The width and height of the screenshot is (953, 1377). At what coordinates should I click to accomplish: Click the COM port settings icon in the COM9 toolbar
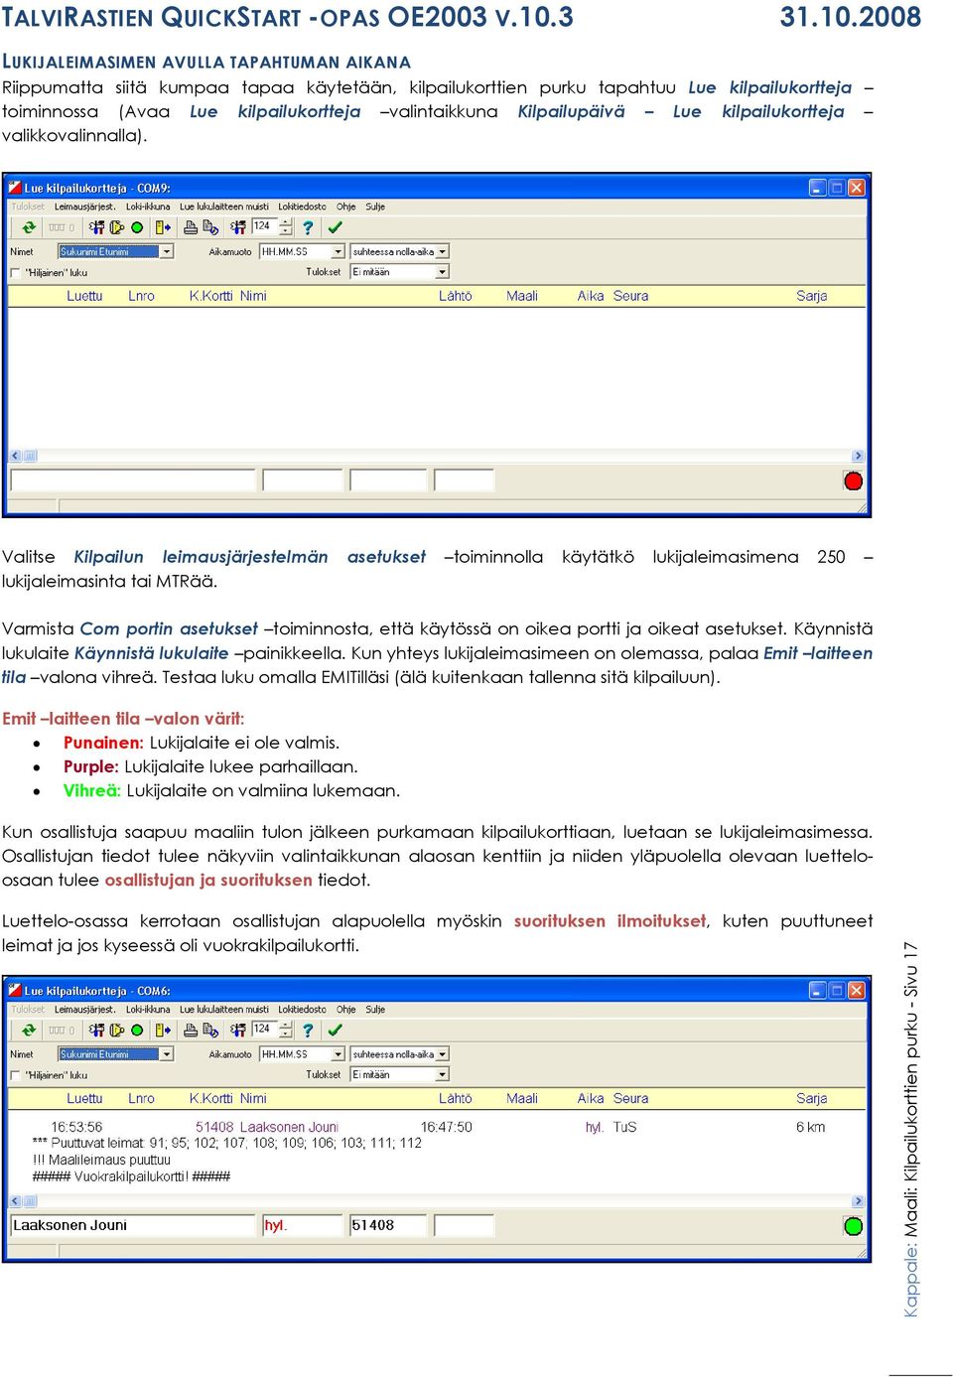[97, 227]
